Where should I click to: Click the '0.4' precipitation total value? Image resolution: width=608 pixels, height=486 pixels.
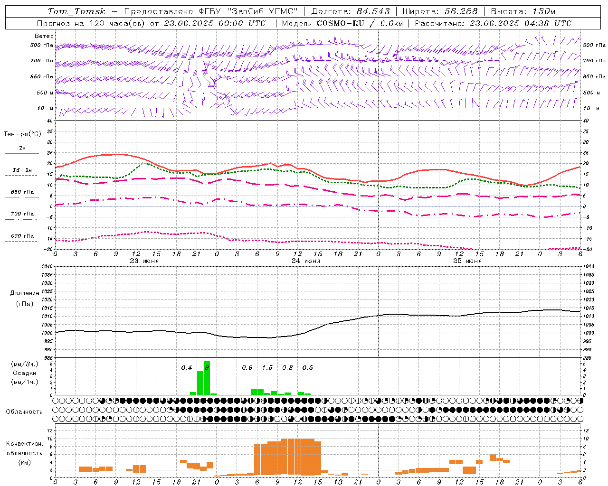(x=187, y=368)
